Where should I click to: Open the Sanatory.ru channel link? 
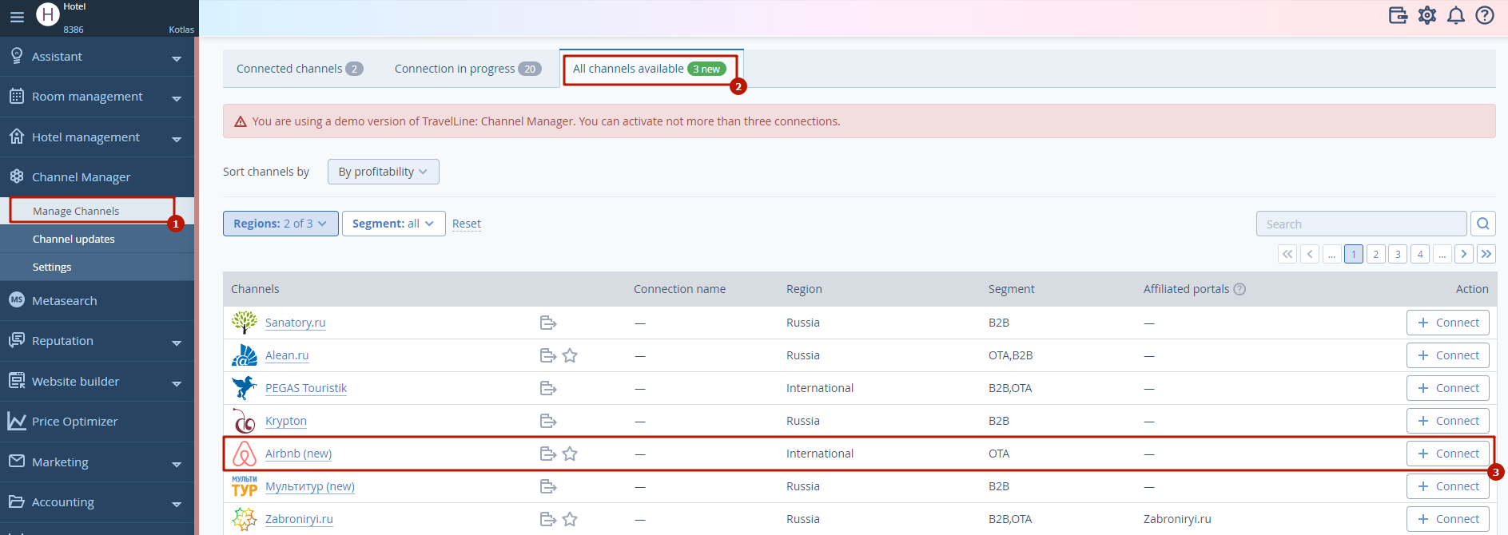click(295, 323)
